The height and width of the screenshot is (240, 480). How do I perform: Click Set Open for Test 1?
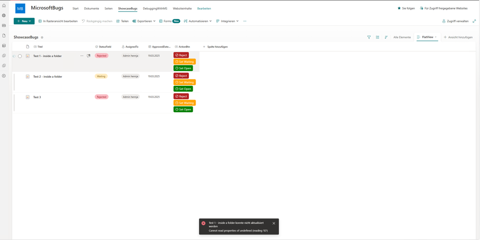pos(183,68)
